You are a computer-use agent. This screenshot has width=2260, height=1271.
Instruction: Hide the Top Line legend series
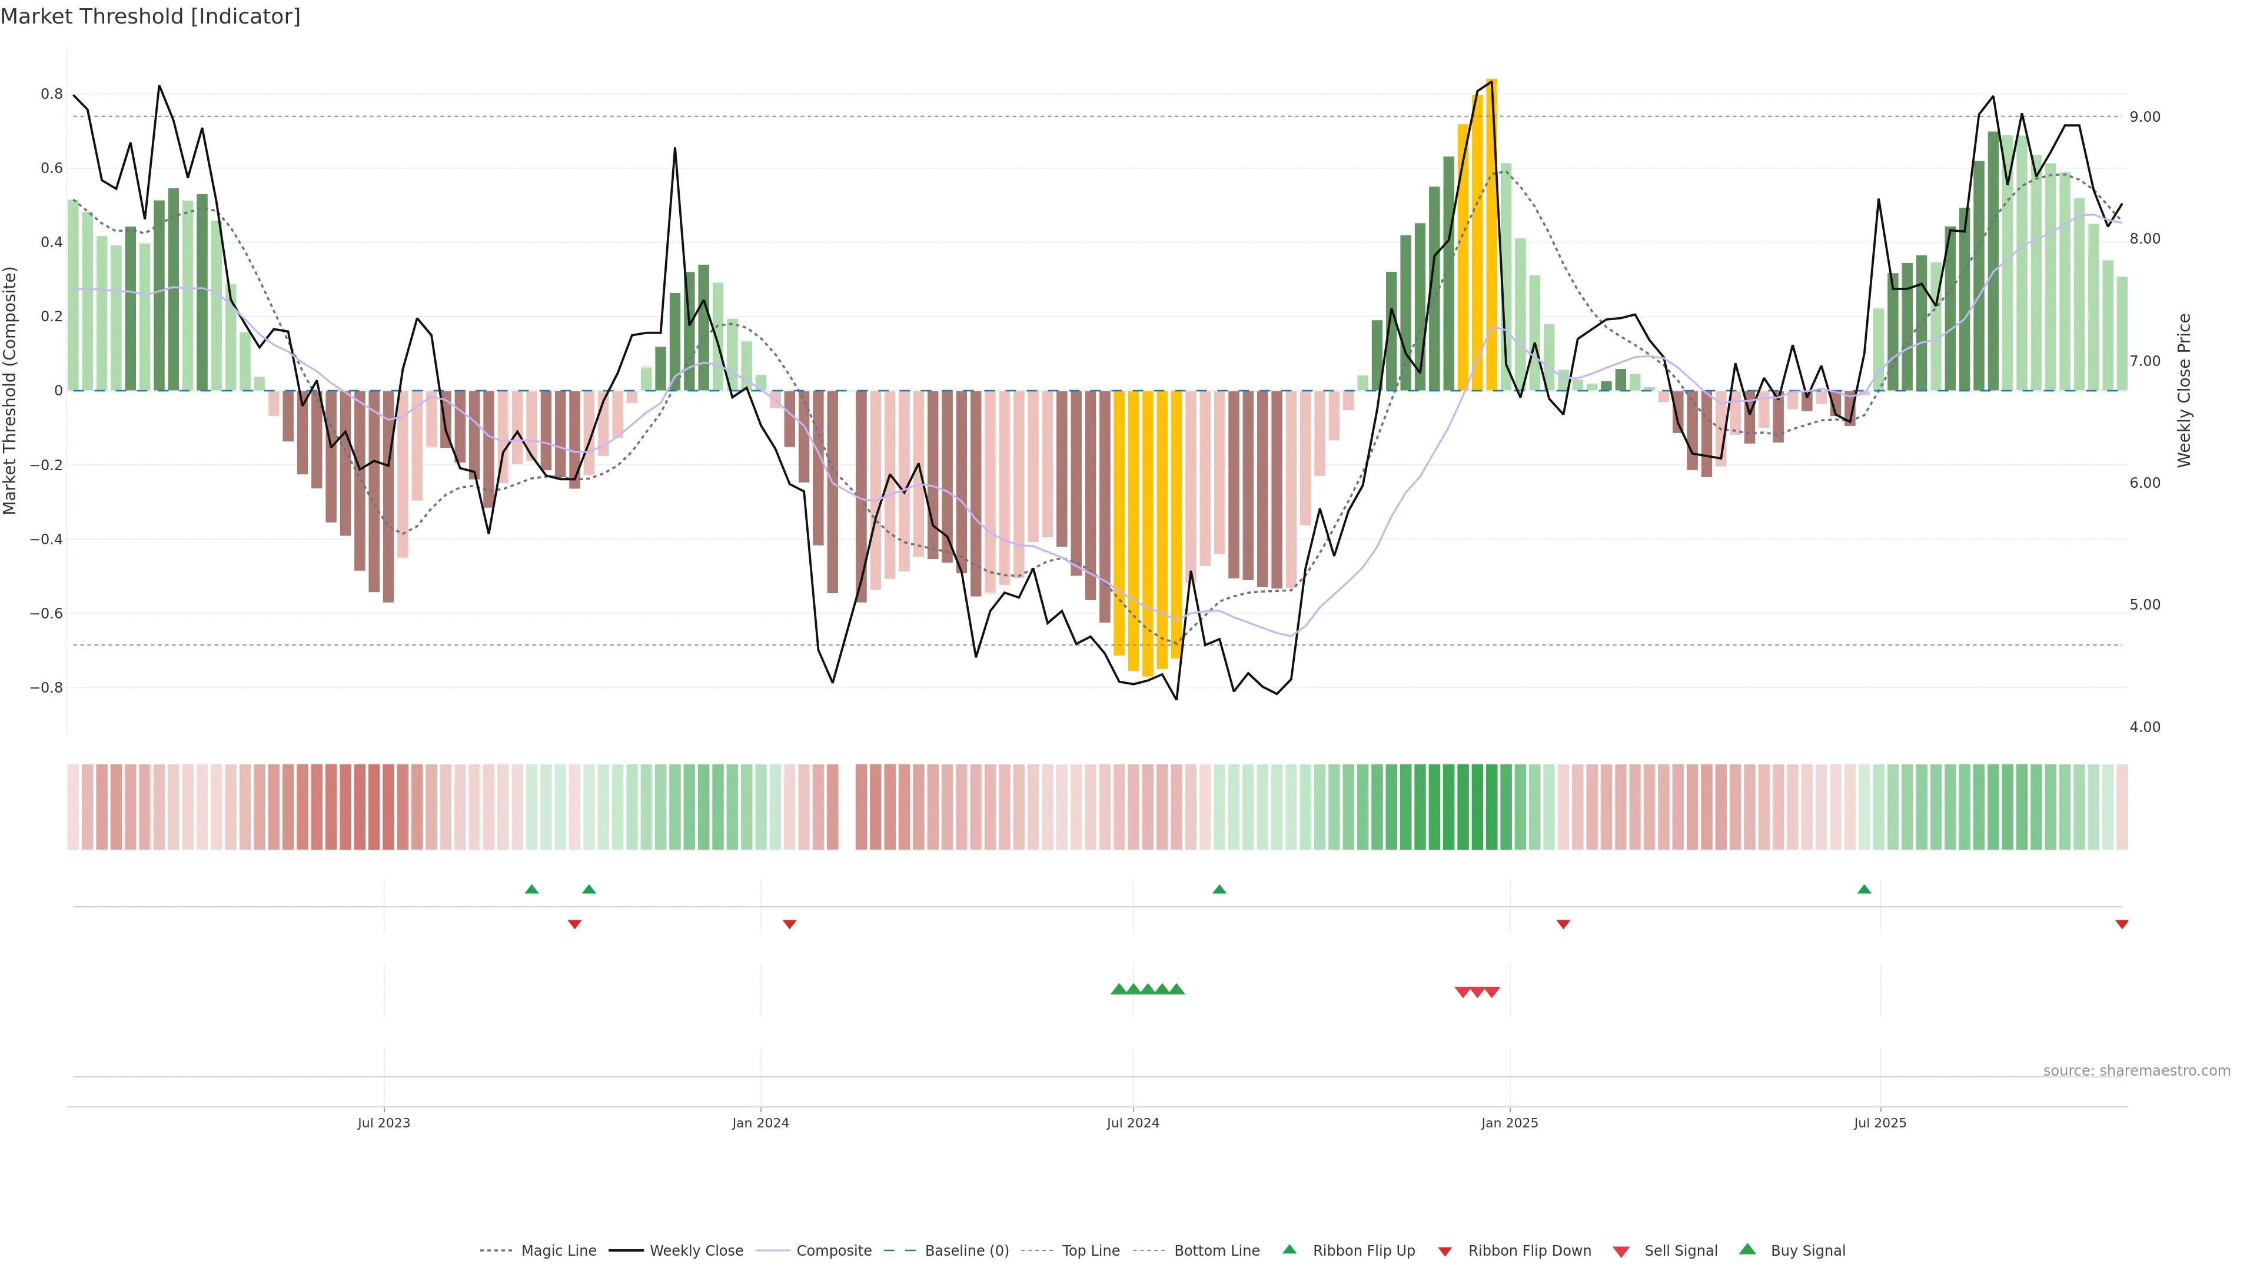click(1091, 1251)
